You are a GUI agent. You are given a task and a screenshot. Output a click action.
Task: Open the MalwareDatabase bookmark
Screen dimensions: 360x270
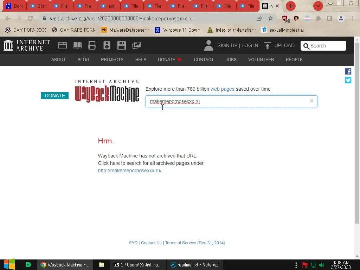(125, 30)
